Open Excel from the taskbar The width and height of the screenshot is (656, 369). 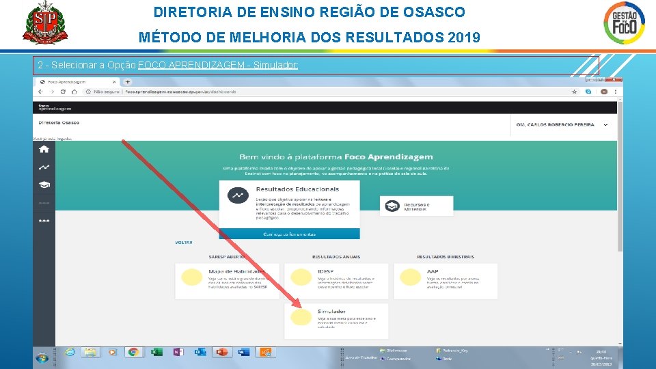[156, 353]
